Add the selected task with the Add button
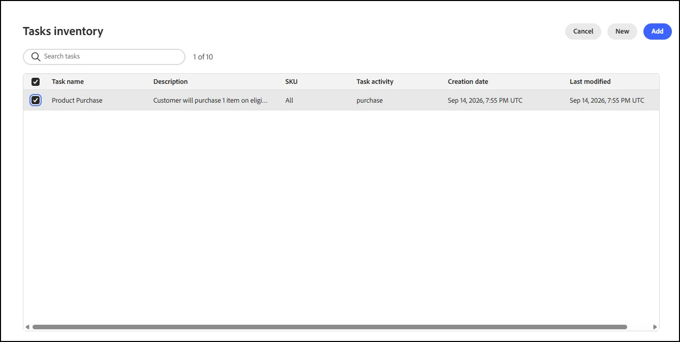 [657, 32]
